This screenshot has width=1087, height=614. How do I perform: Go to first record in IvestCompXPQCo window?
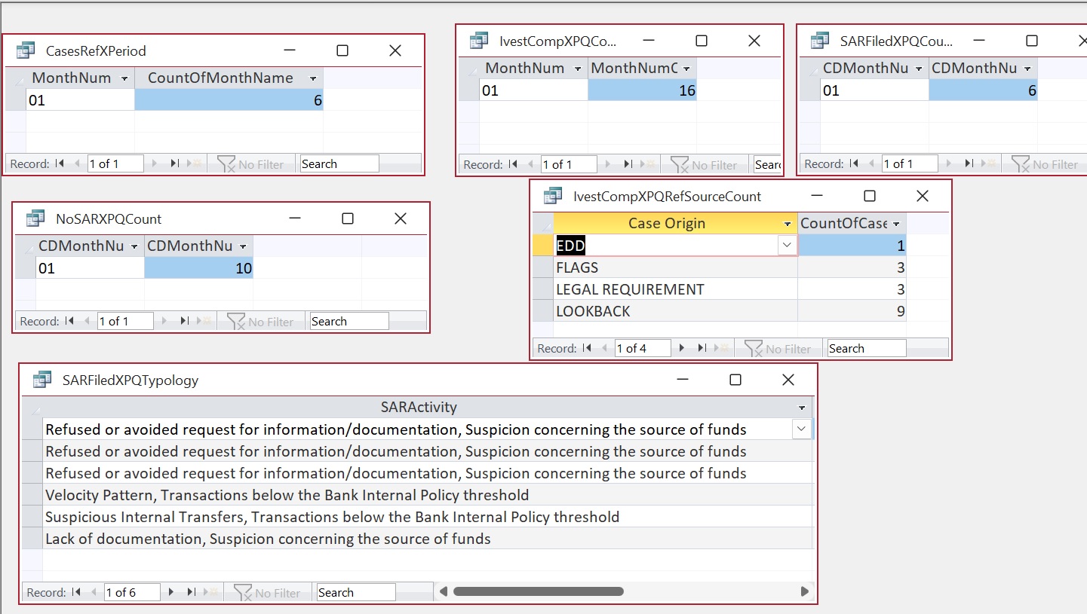coord(513,164)
